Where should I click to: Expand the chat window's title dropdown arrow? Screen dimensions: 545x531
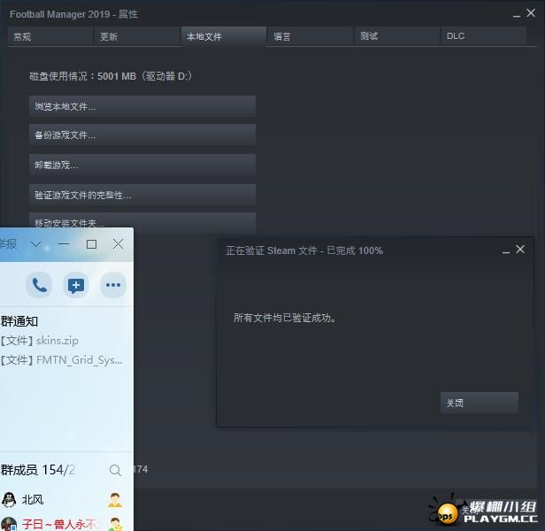pos(35,244)
